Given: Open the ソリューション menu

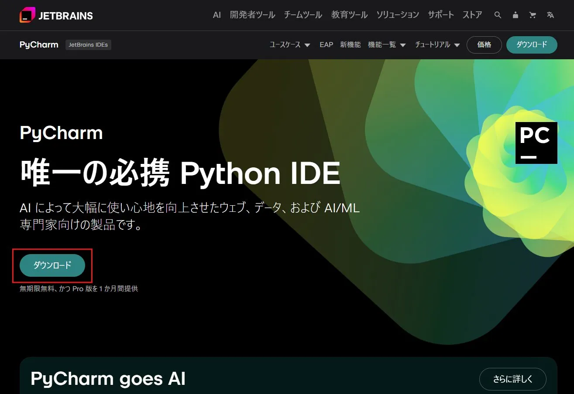Looking at the screenshot, I should point(398,15).
